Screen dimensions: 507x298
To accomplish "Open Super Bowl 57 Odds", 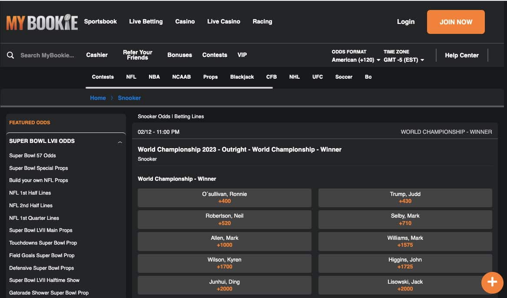I will 32,156.
